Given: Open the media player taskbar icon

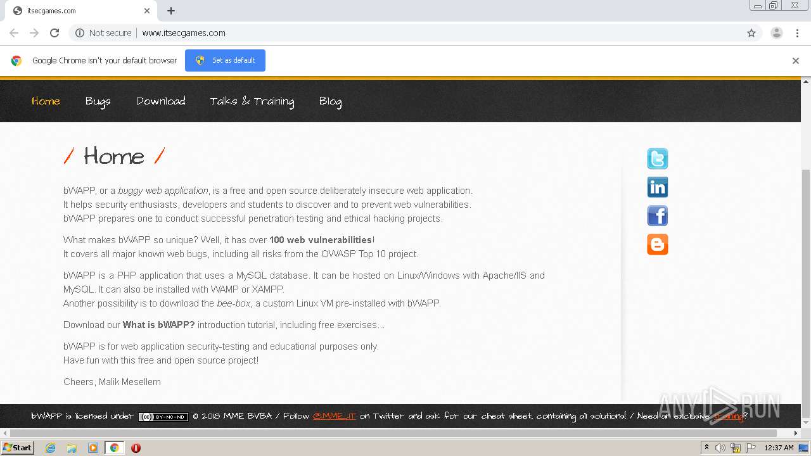Looking at the screenshot, I should (x=93, y=448).
